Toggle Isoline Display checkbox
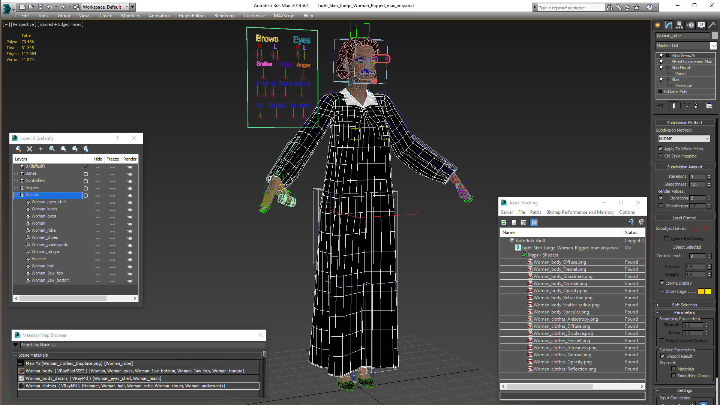720x405 pixels. (662, 283)
